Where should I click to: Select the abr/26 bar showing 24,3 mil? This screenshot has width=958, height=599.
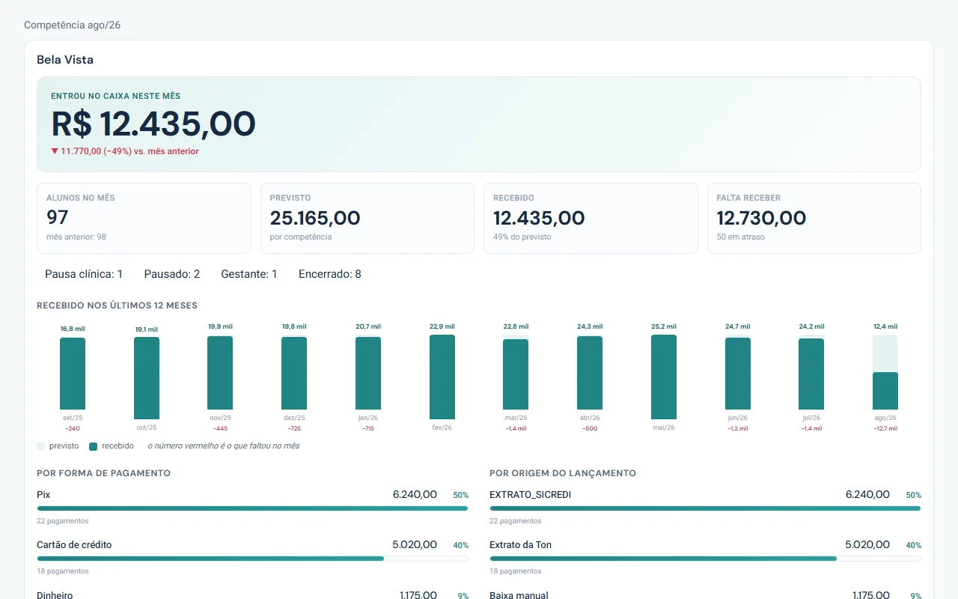point(590,373)
